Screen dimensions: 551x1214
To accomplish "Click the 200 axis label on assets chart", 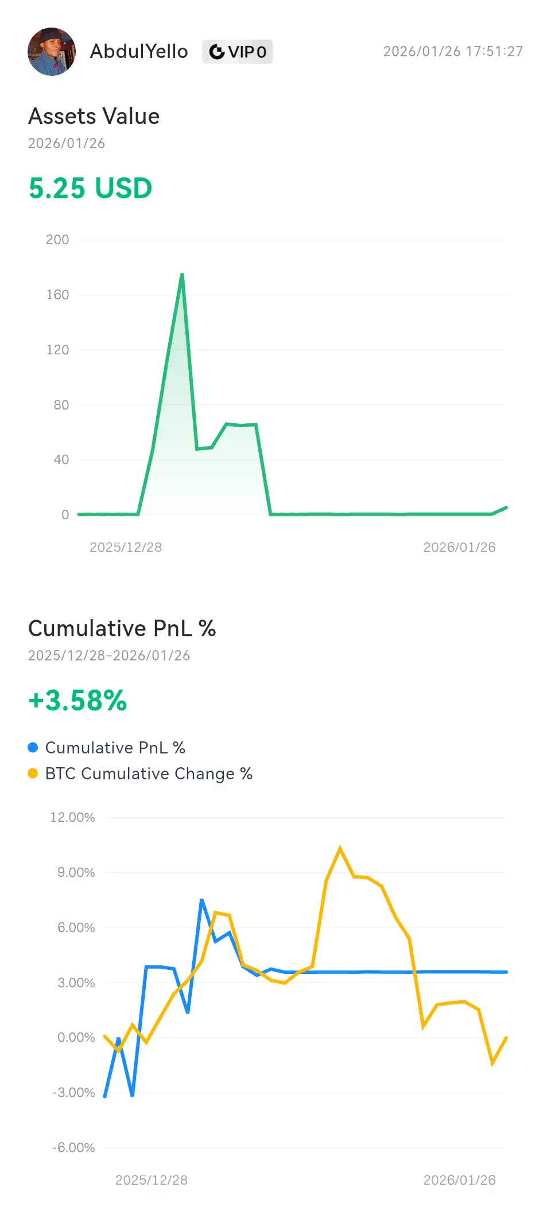I will (57, 239).
